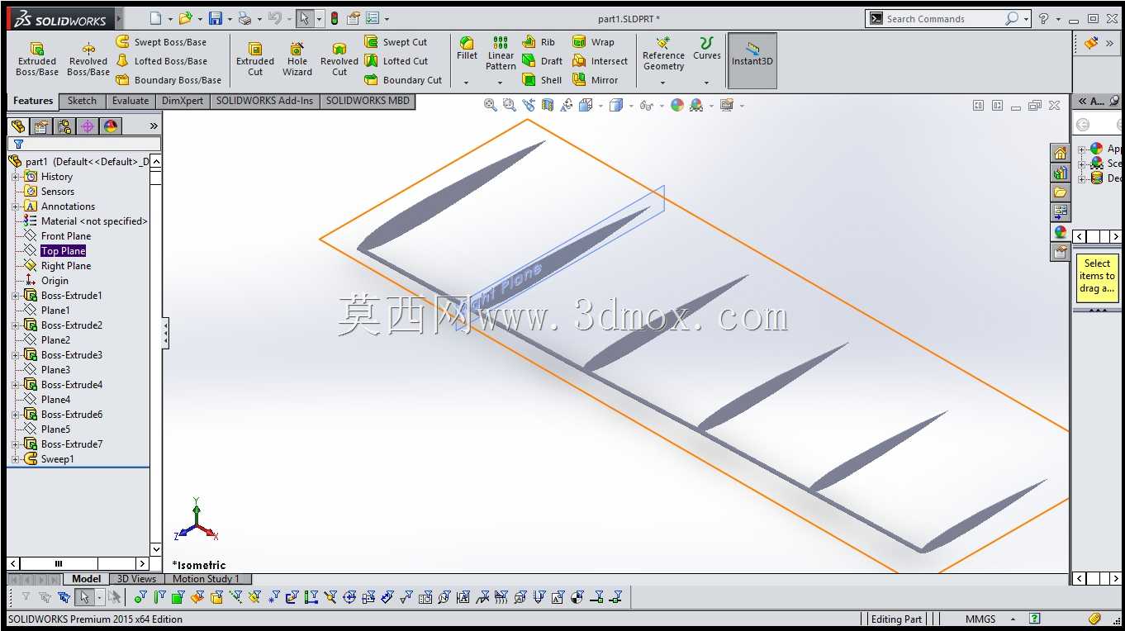1125x631 pixels.
Task: Apply the Shell feature
Action: pyautogui.click(x=542, y=80)
